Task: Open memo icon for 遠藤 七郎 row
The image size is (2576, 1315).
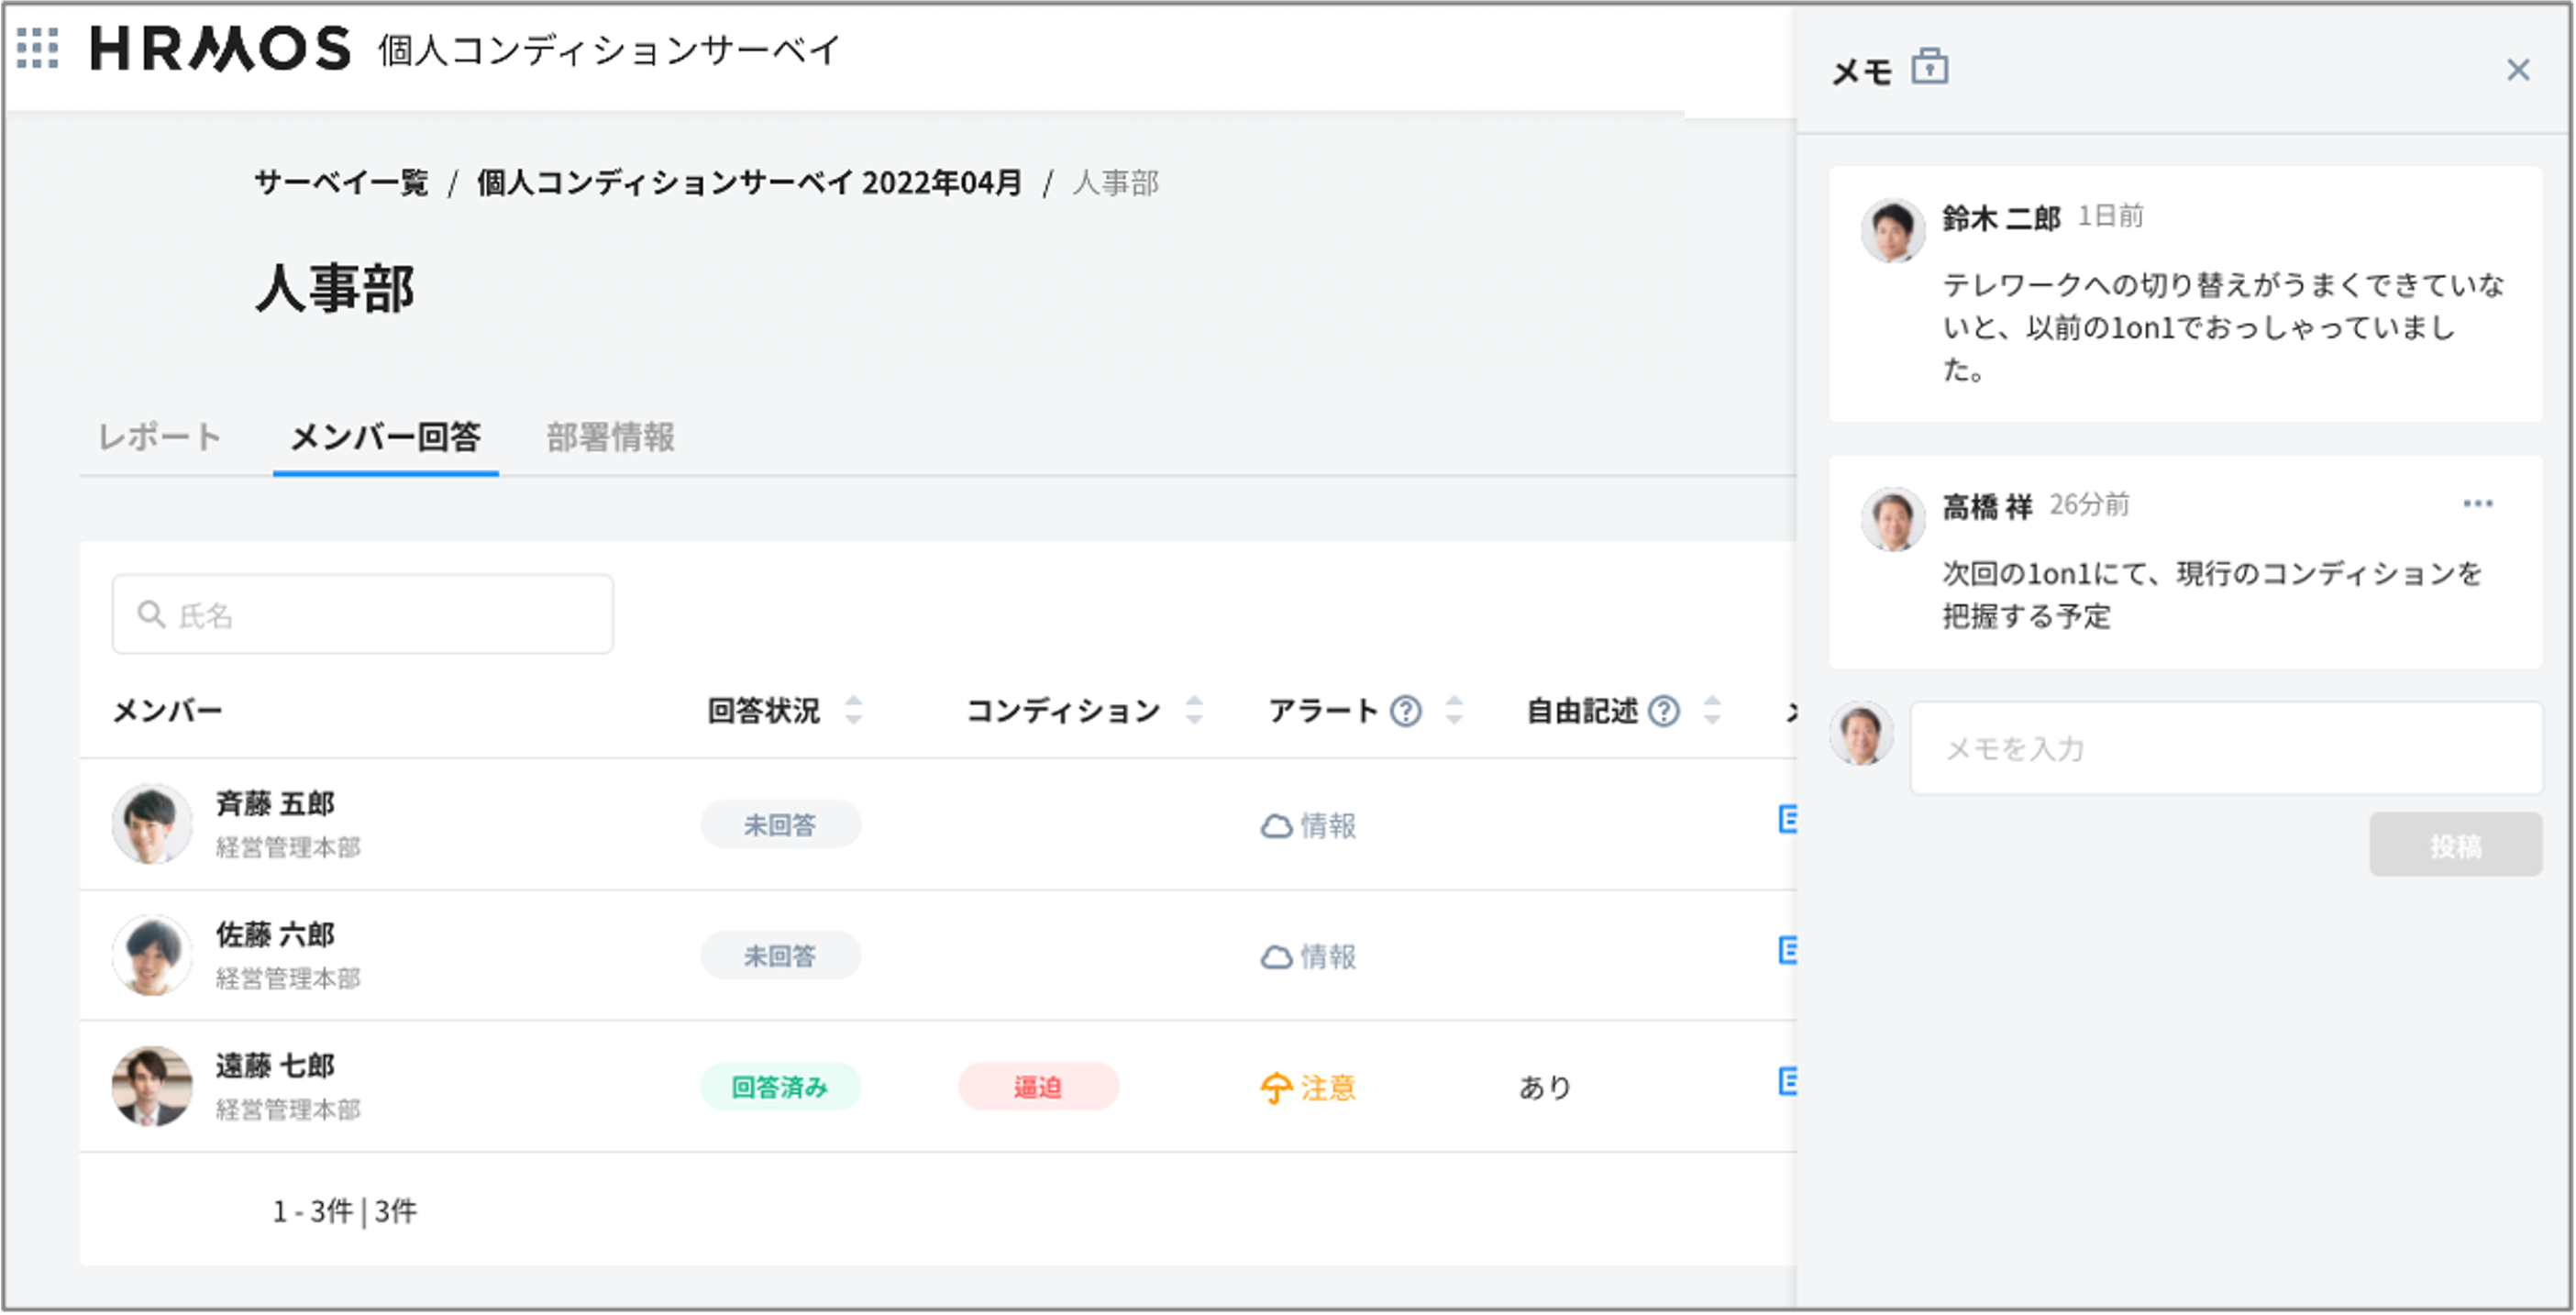Action: (x=1787, y=1082)
